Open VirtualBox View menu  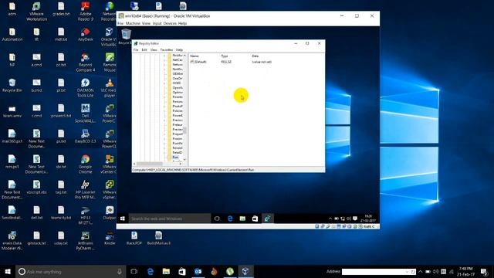point(146,24)
